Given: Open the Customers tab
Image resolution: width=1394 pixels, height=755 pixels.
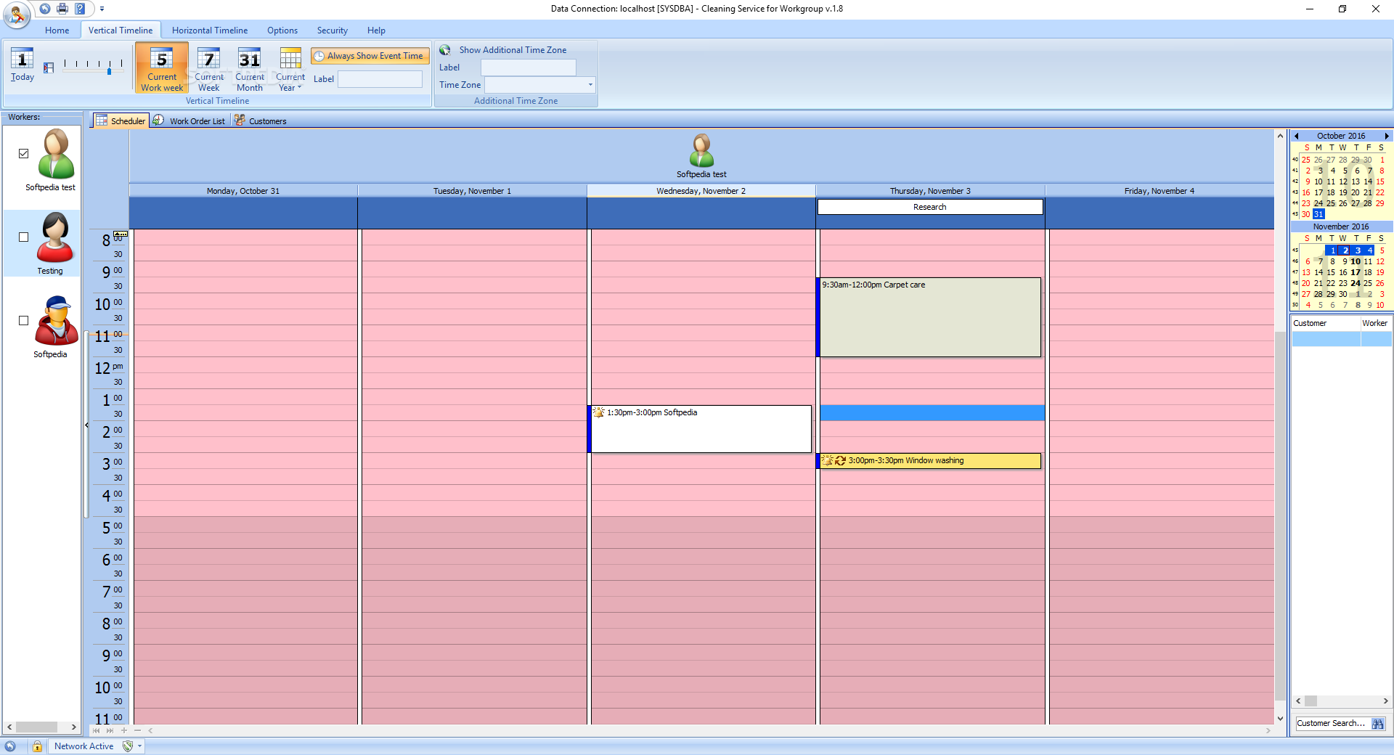Looking at the screenshot, I should [x=261, y=121].
